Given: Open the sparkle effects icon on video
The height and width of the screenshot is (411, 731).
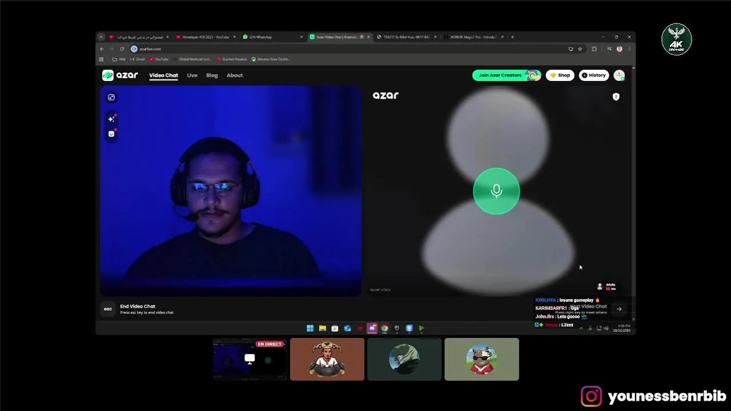Looking at the screenshot, I should [111, 119].
